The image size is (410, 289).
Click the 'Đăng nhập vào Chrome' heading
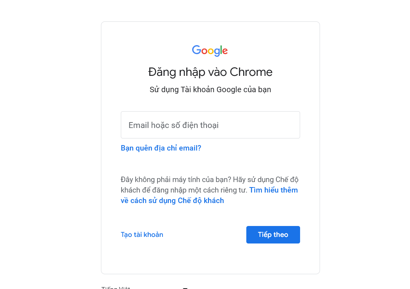tap(210, 72)
